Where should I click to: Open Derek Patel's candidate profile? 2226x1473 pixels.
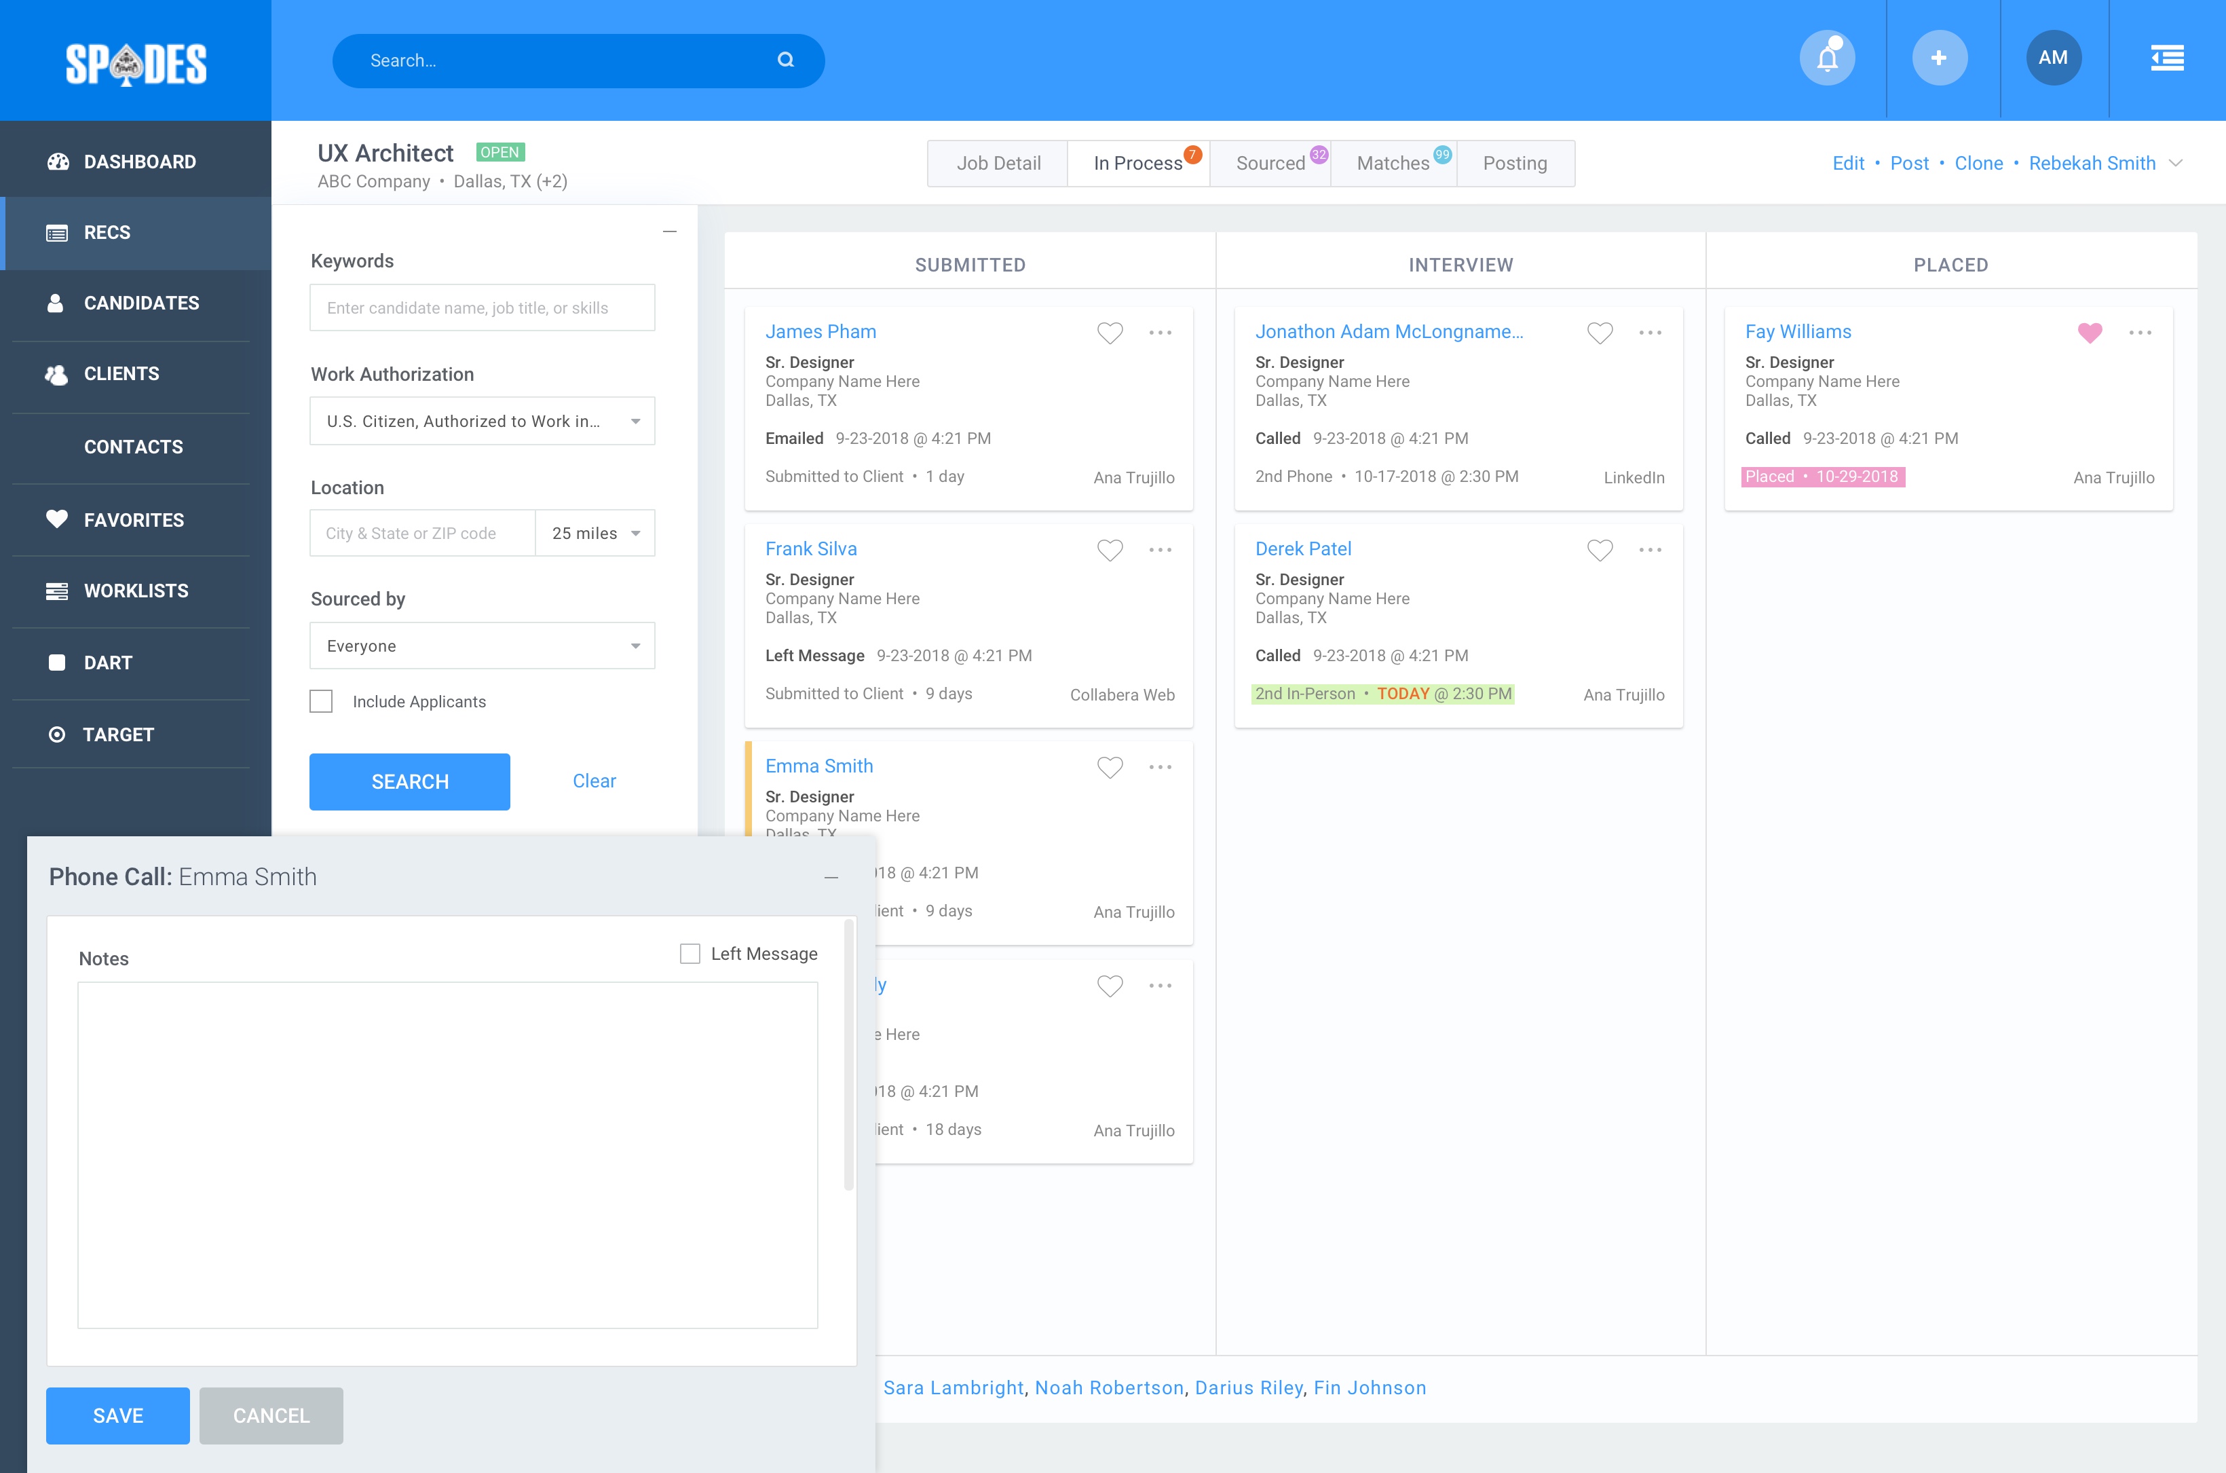coord(1304,548)
